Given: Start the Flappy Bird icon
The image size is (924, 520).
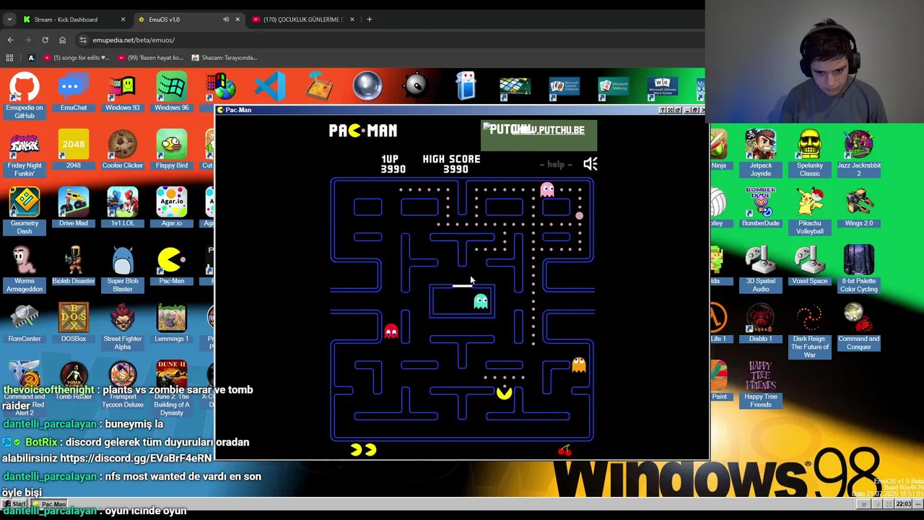Looking at the screenshot, I should click(172, 150).
